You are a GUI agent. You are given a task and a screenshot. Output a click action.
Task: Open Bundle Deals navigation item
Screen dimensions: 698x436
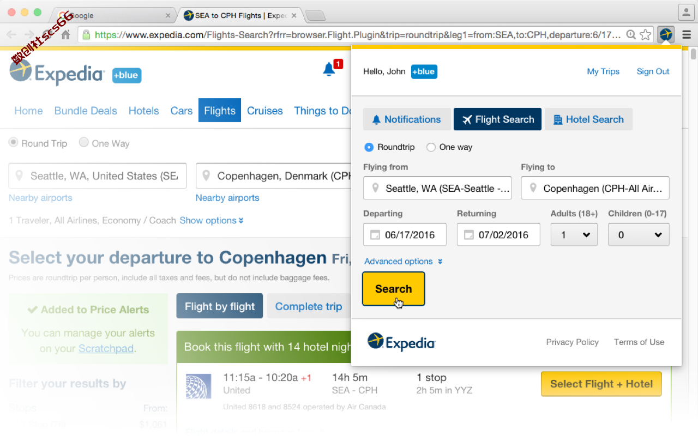86,111
